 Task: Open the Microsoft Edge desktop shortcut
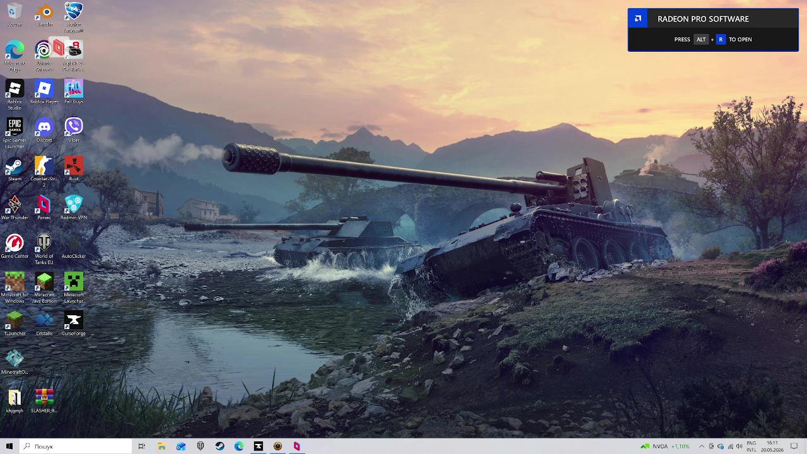point(15,56)
